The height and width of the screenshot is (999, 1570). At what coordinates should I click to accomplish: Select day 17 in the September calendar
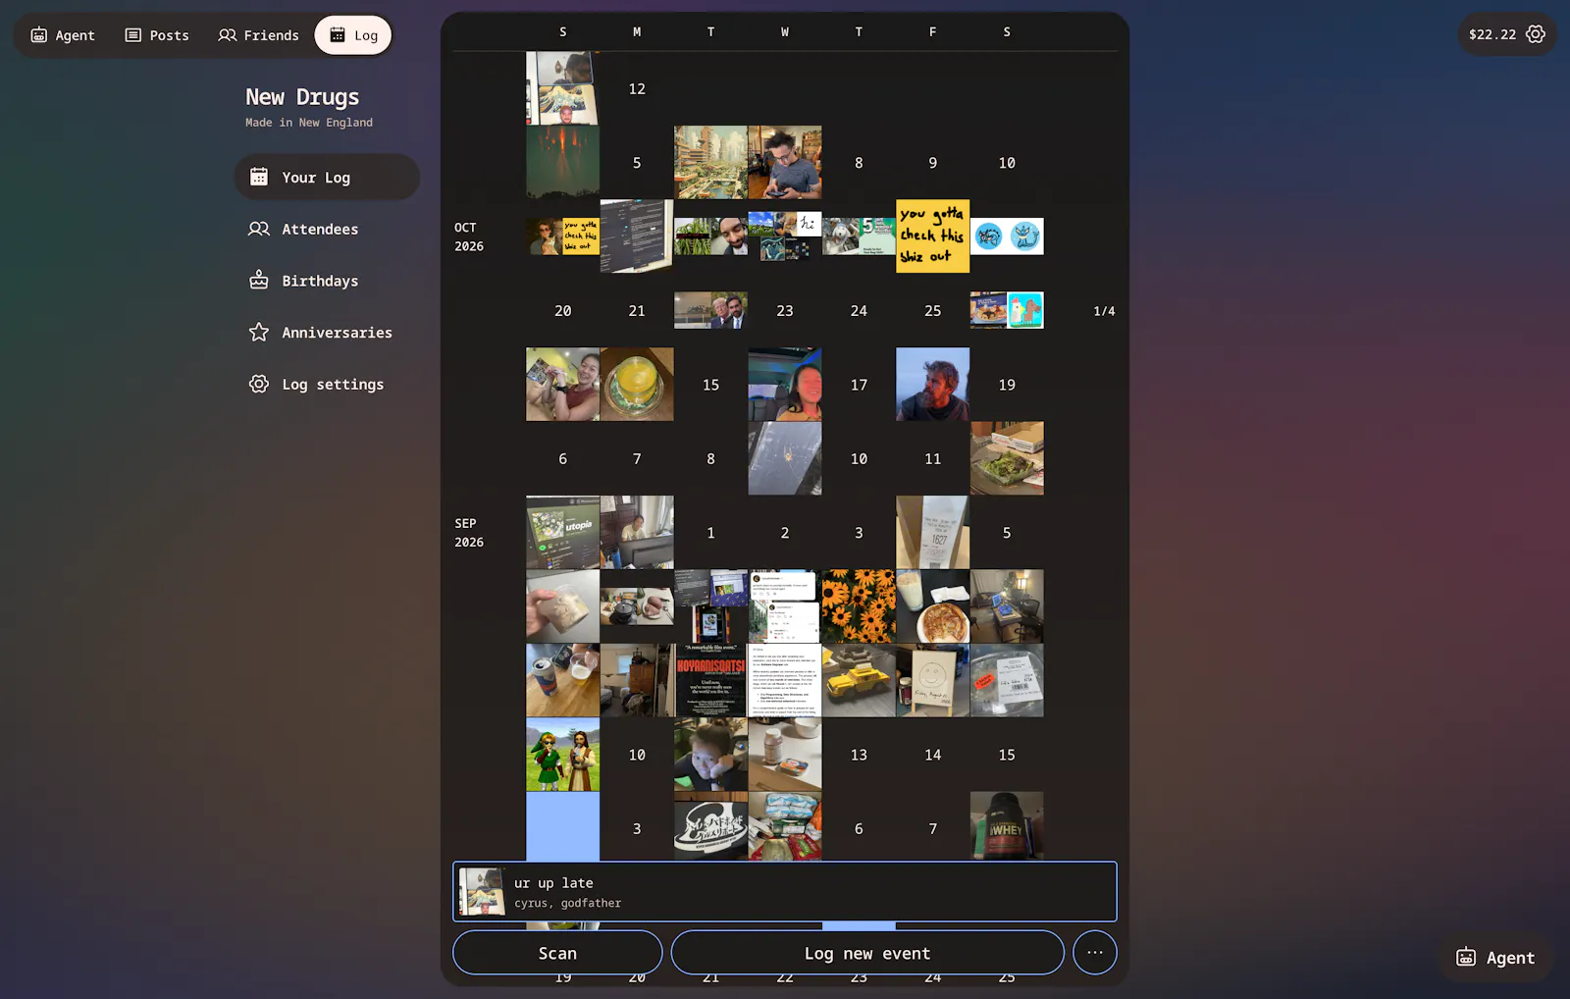[x=859, y=385]
